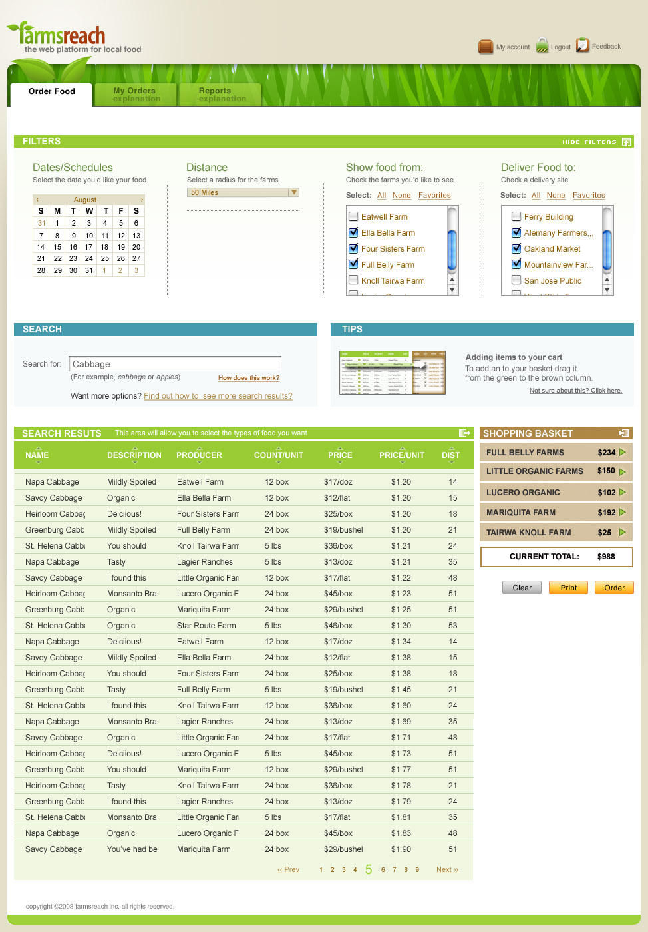Switch to the My Orders tab

click(x=136, y=95)
